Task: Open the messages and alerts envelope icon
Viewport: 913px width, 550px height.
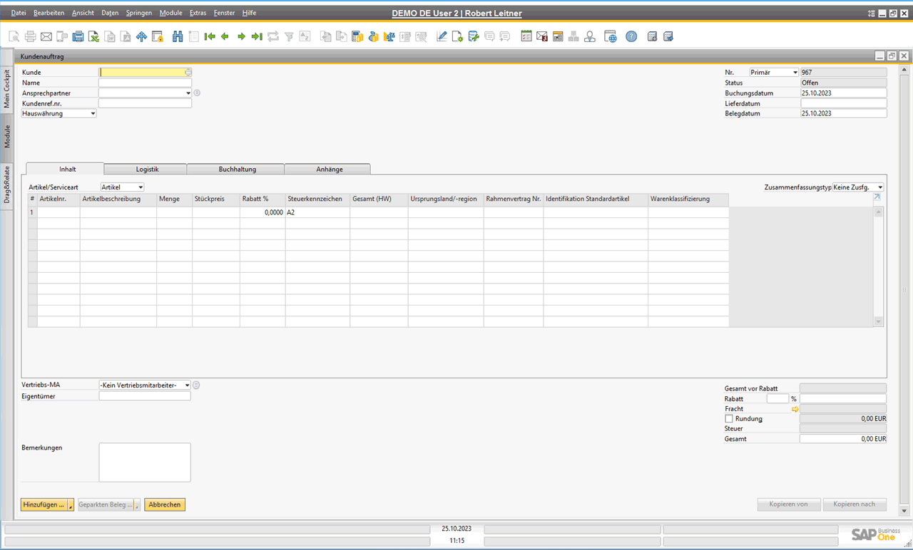Action: tap(542, 36)
